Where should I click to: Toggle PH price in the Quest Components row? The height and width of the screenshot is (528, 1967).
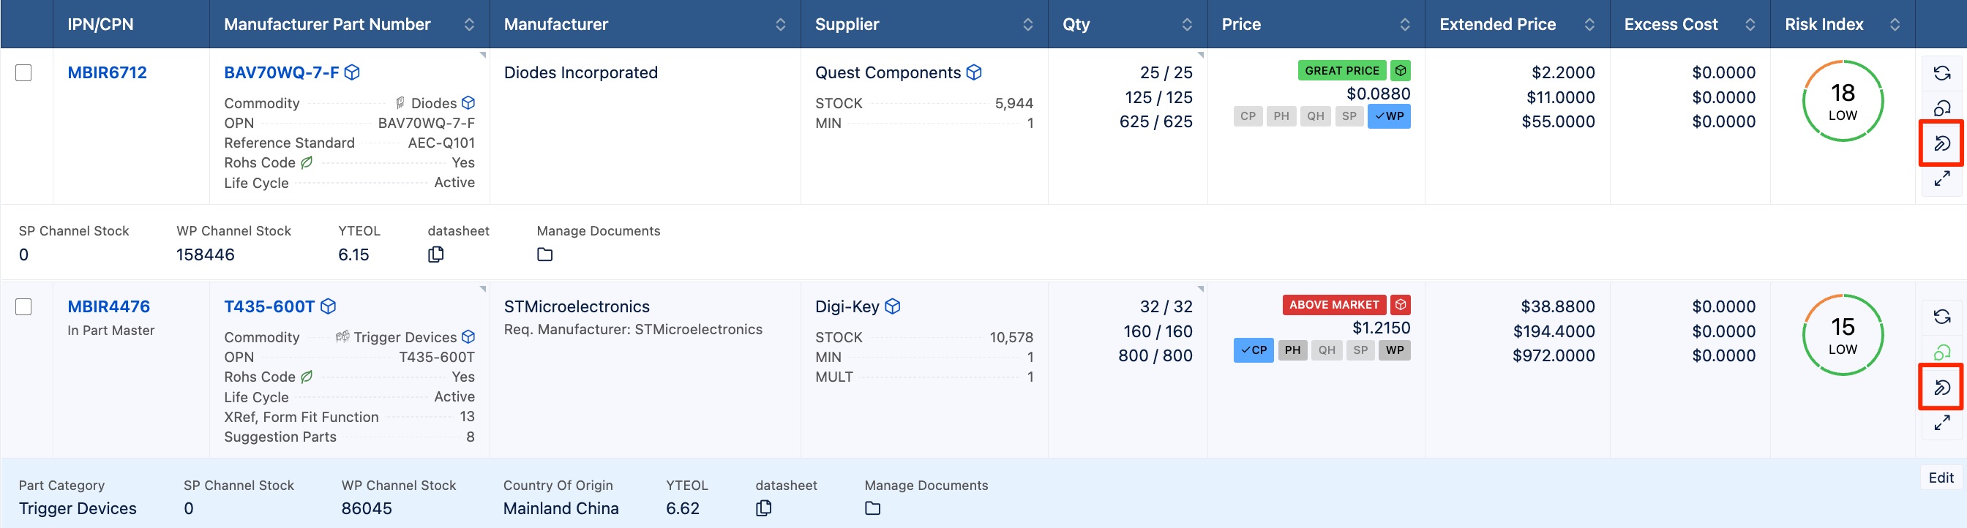pos(1281,116)
